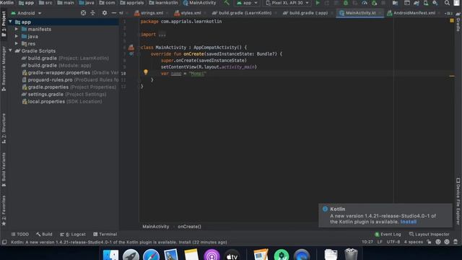Click the LF line separator indicator

coord(380,242)
